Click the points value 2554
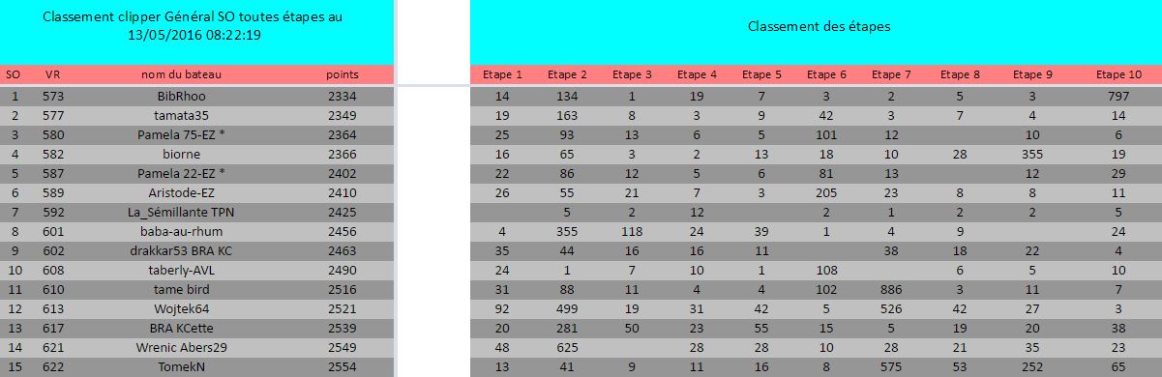Viewport: 1162px width, 377px height. click(x=343, y=367)
